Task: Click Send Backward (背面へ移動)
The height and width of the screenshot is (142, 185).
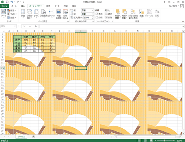Action: [x=124, y=14]
